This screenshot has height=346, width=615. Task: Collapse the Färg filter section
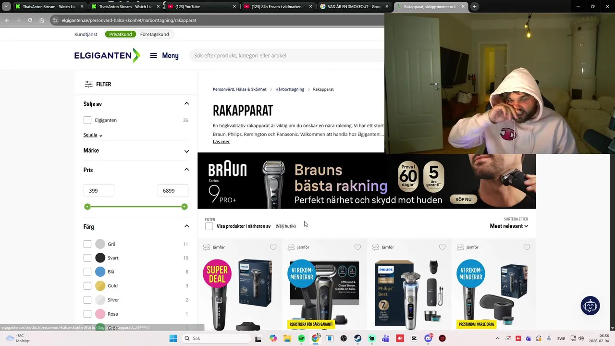click(186, 226)
